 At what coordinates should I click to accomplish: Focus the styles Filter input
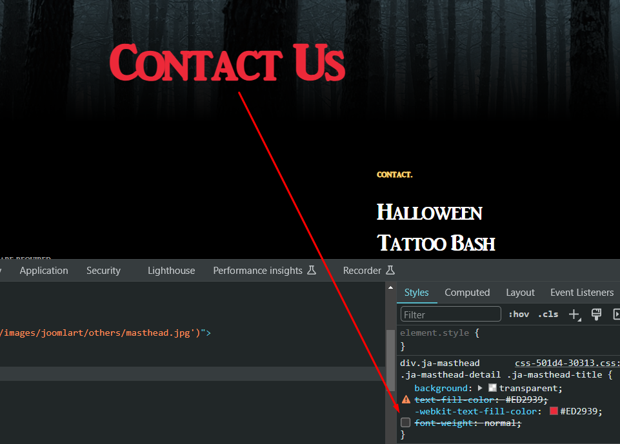pos(451,314)
